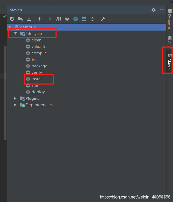Screen dimensions: 173x202
Task: Select the compile lifecycle phase
Action: point(39,53)
